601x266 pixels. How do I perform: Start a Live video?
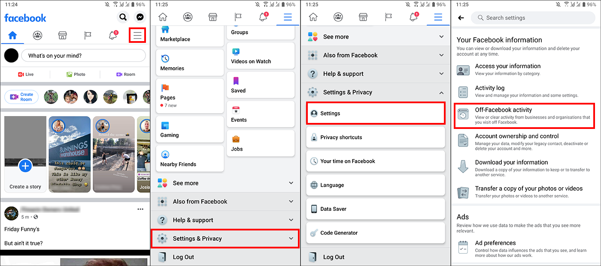point(26,75)
